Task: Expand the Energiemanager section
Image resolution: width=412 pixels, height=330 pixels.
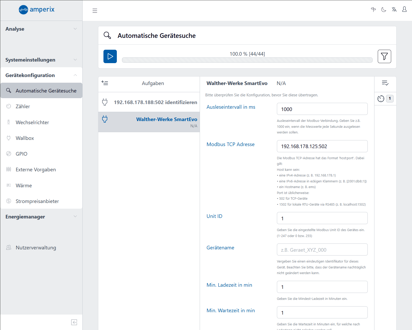Action: pos(41,217)
